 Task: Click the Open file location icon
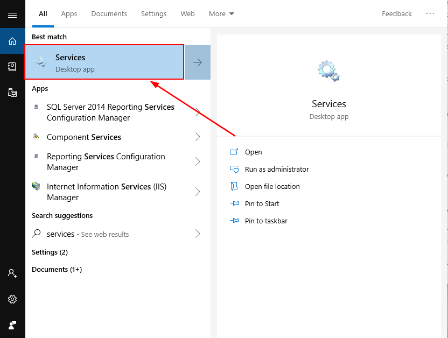(x=234, y=186)
